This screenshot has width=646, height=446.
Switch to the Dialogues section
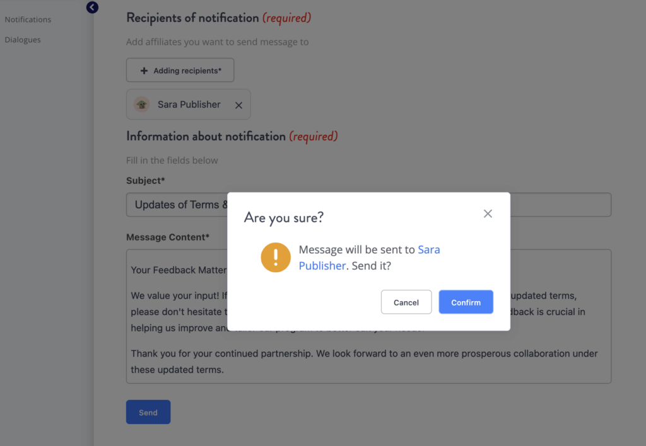point(22,39)
